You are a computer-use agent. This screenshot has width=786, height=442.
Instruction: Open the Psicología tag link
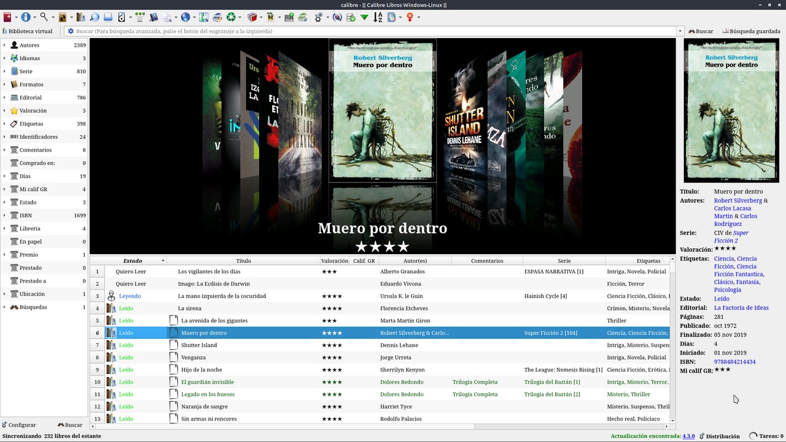point(728,290)
